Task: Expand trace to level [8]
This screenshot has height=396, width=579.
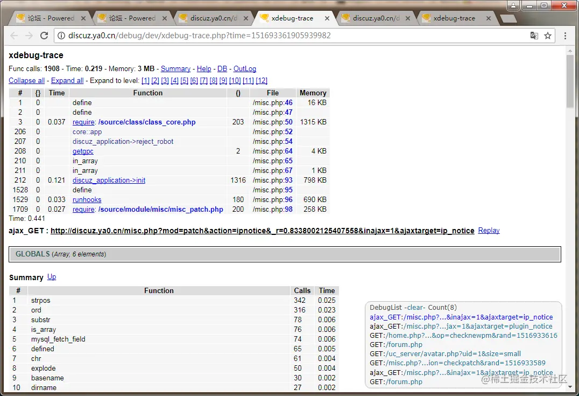Action: [214, 81]
